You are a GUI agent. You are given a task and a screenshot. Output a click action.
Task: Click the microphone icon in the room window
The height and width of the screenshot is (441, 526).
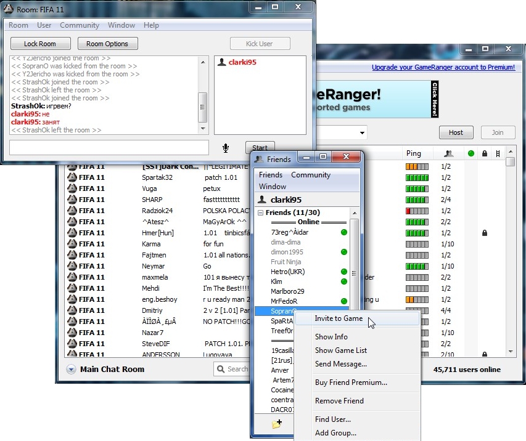point(226,148)
